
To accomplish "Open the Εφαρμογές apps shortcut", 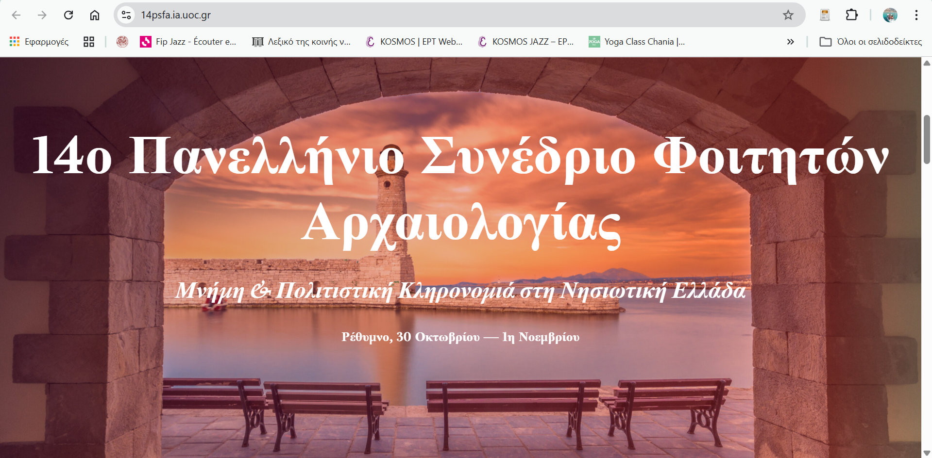I will 39,42.
